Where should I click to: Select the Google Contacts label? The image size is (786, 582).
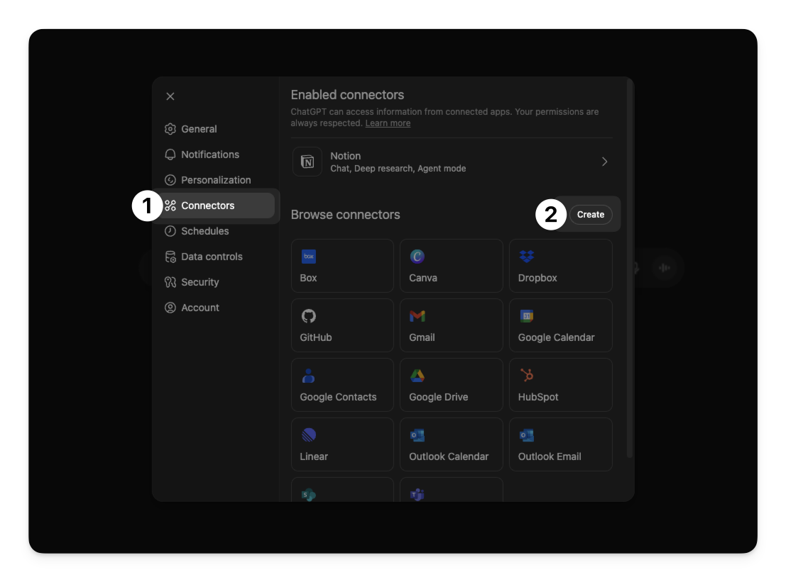[338, 397]
